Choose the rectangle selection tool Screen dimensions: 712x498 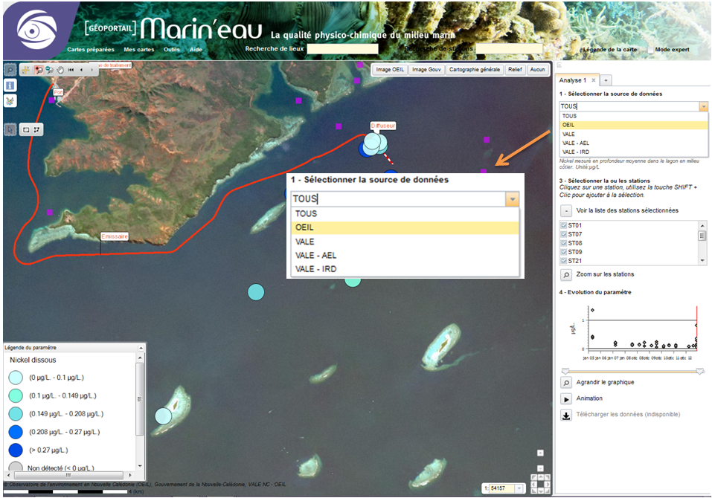tap(26, 129)
